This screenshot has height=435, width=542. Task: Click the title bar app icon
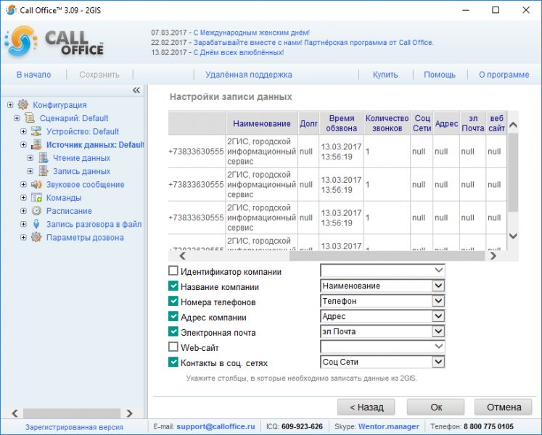(x=11, y=10)
